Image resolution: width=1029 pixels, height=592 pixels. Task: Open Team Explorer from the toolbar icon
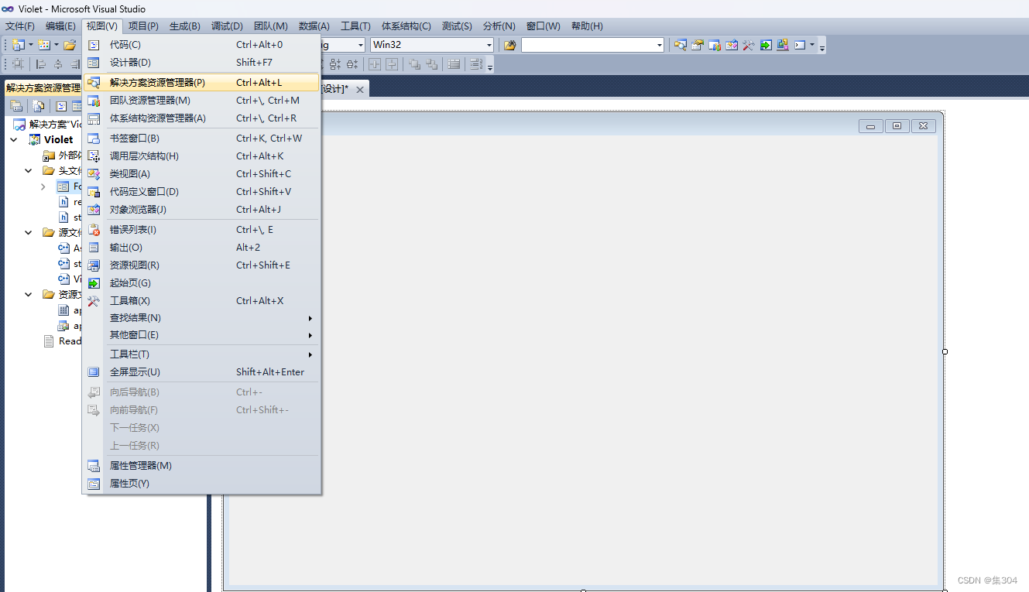click(715, 45)
